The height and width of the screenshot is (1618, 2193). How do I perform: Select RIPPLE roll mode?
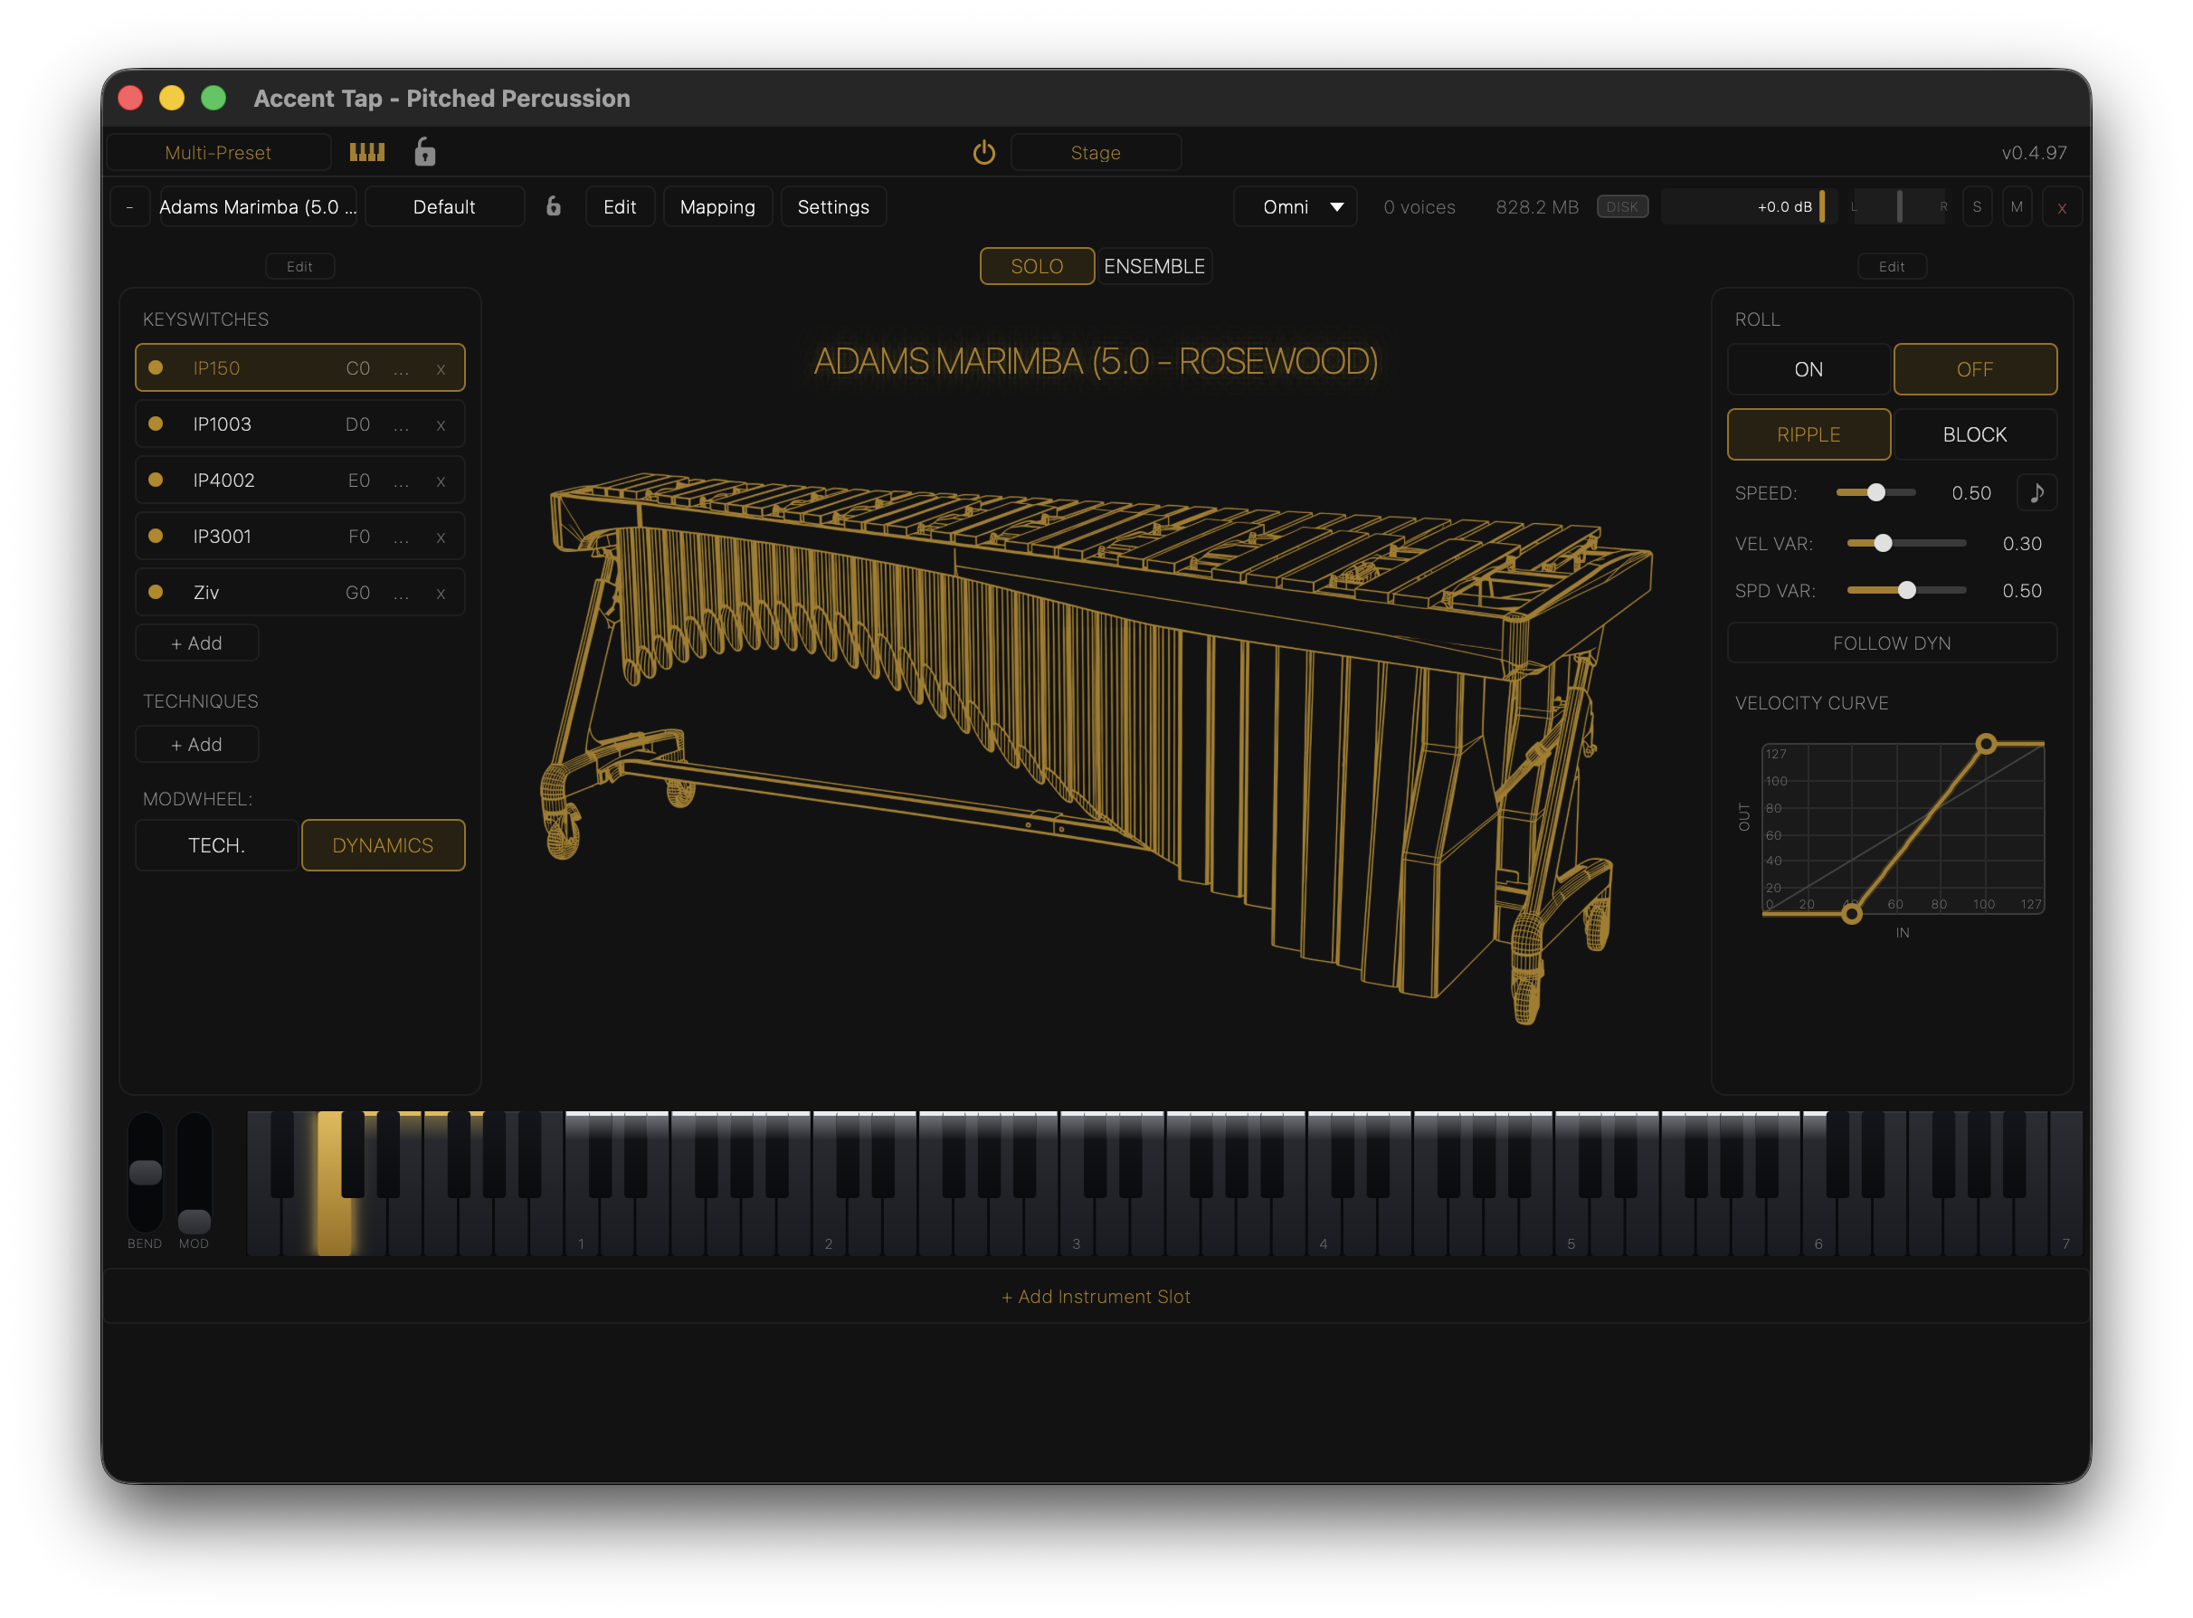click(x=1809, y=433)
